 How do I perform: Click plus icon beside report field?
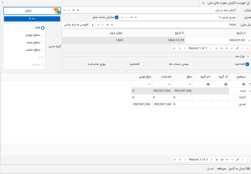click(x=78, y=10)
